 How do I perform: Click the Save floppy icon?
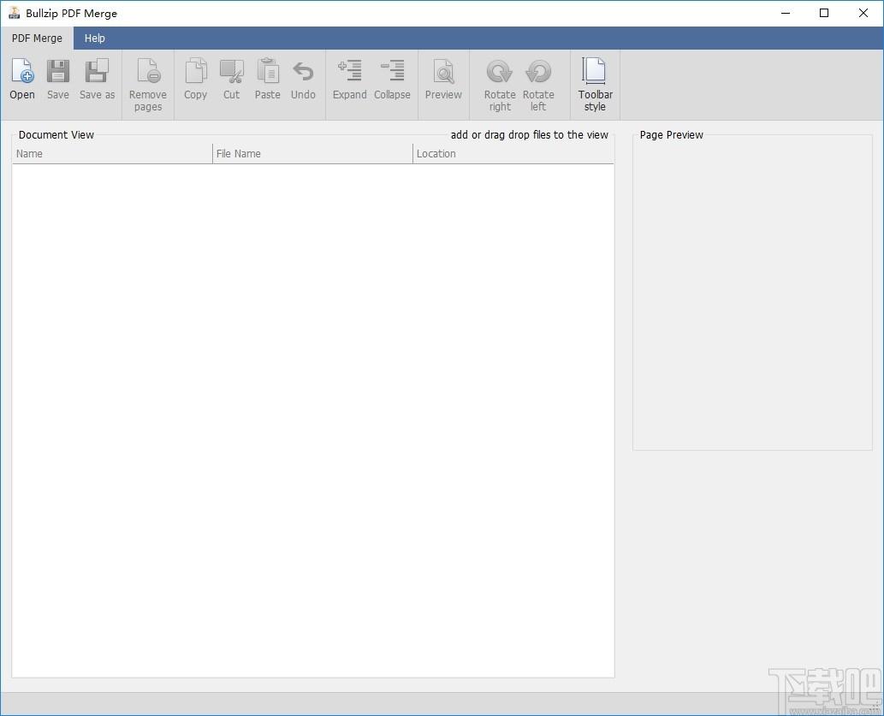click(x=57, y=72)
